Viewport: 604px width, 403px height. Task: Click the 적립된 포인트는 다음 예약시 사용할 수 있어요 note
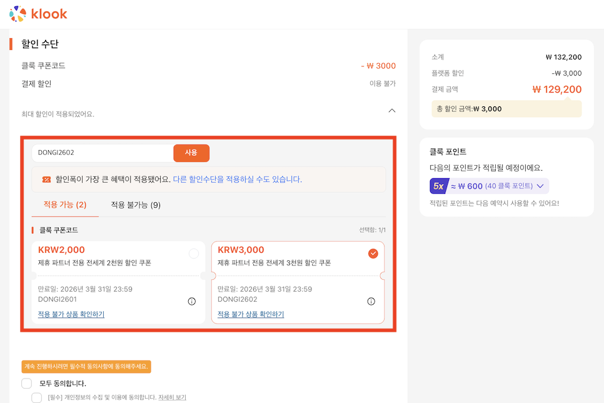tap(494, 203)
